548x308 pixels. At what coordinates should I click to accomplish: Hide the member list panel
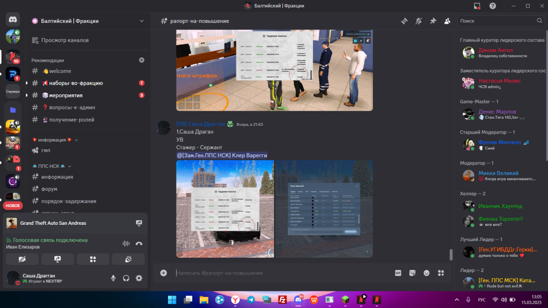pos(447,21)
